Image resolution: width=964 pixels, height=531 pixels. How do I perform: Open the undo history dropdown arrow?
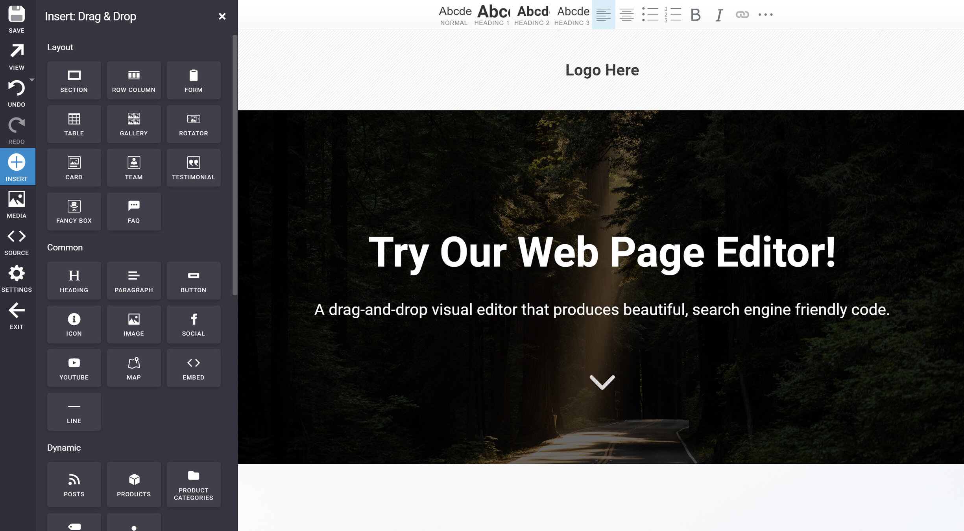click(x=32, y=80)
